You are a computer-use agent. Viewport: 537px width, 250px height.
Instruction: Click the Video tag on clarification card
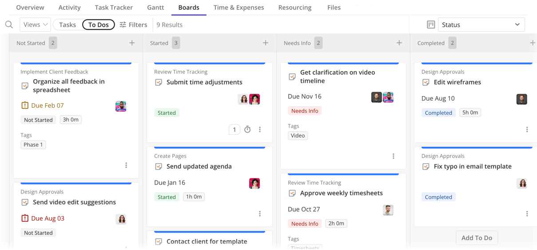click(298, 136)
